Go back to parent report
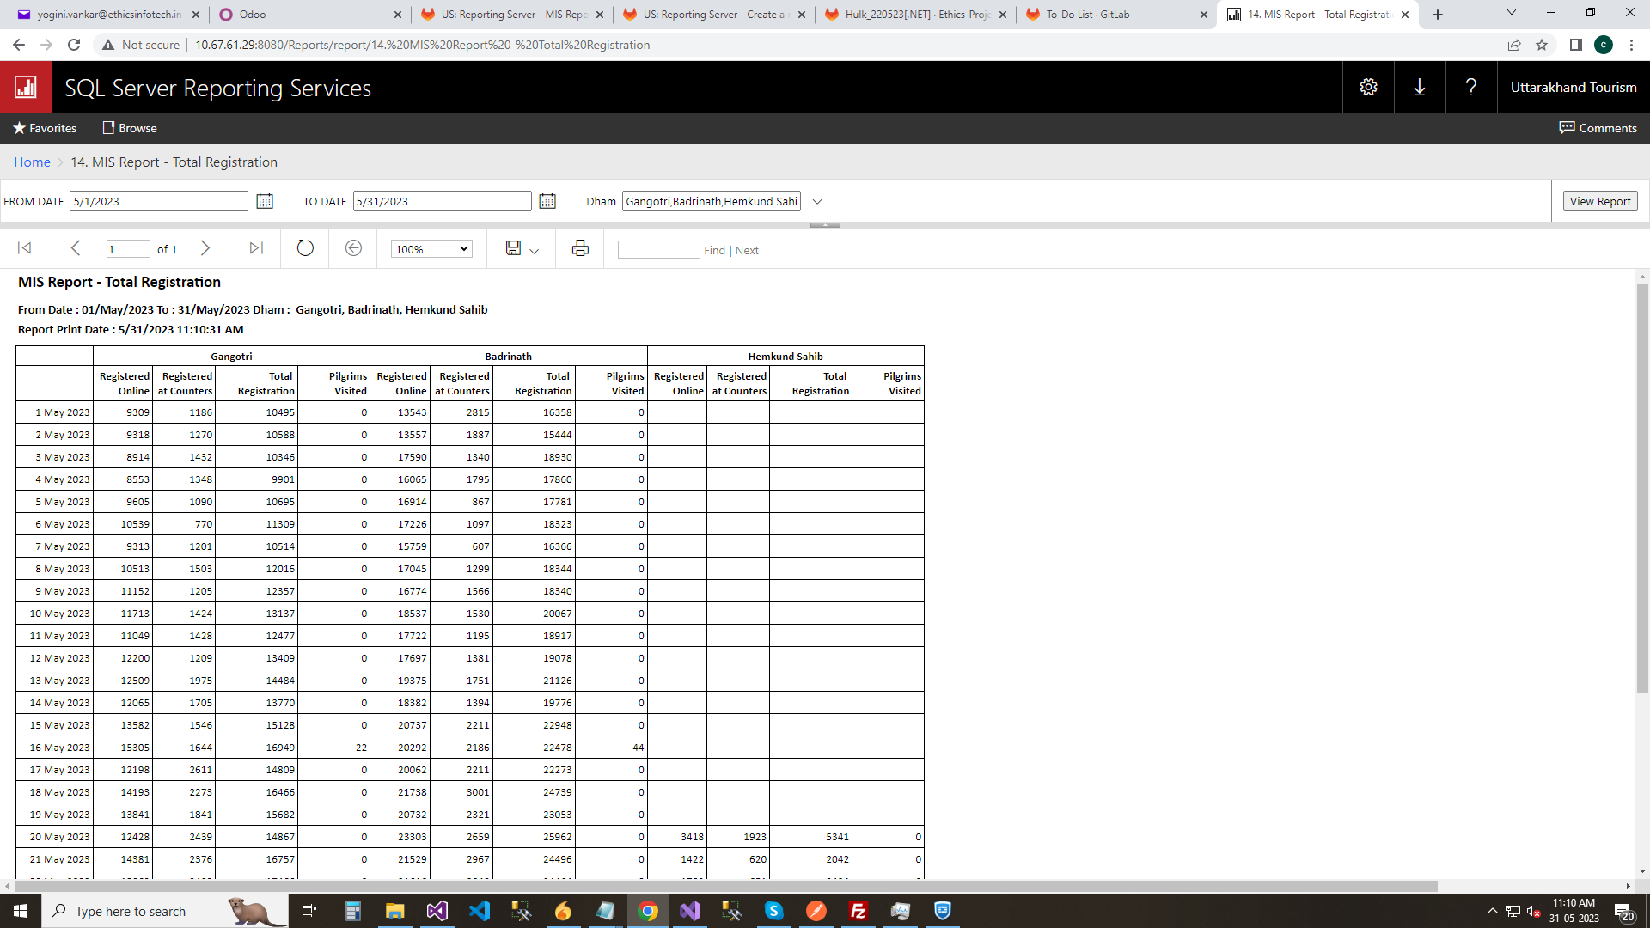 [353, 248]
